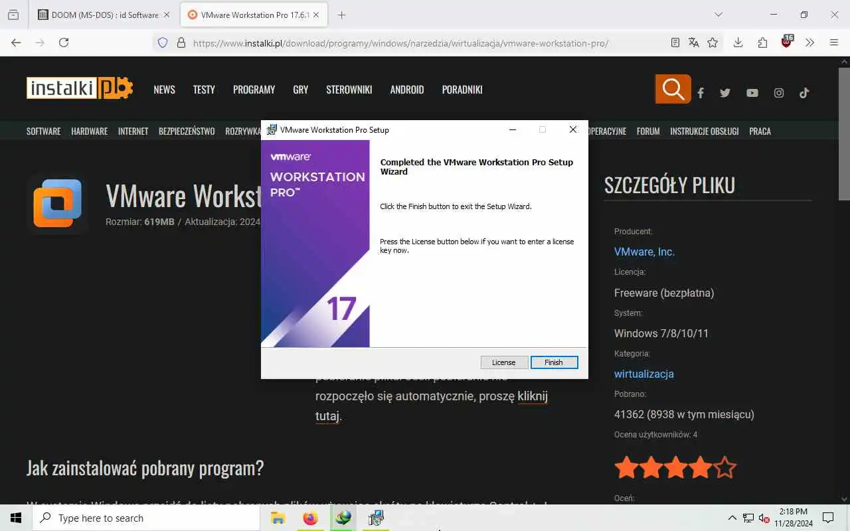Click the padlock site info icon
Image resolution: width=850 pixels, height=531 pixels.
point(181,42)
